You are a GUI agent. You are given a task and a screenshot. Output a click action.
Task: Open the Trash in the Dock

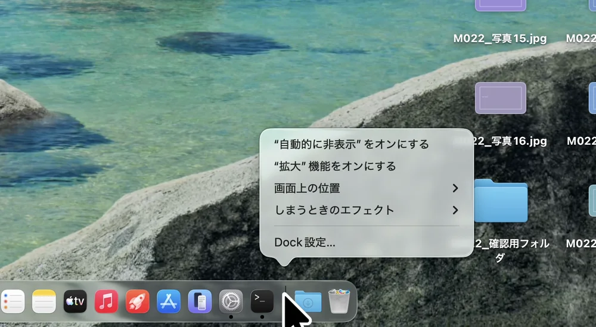tap(339, 301)
